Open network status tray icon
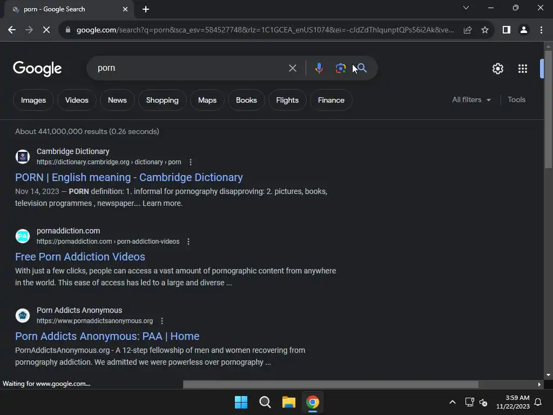This screenshot has width=553, height=415. (x=469, y=402)
